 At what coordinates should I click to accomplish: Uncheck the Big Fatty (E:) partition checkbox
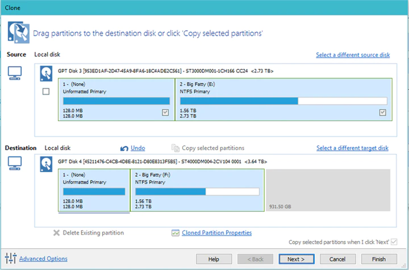382,113
